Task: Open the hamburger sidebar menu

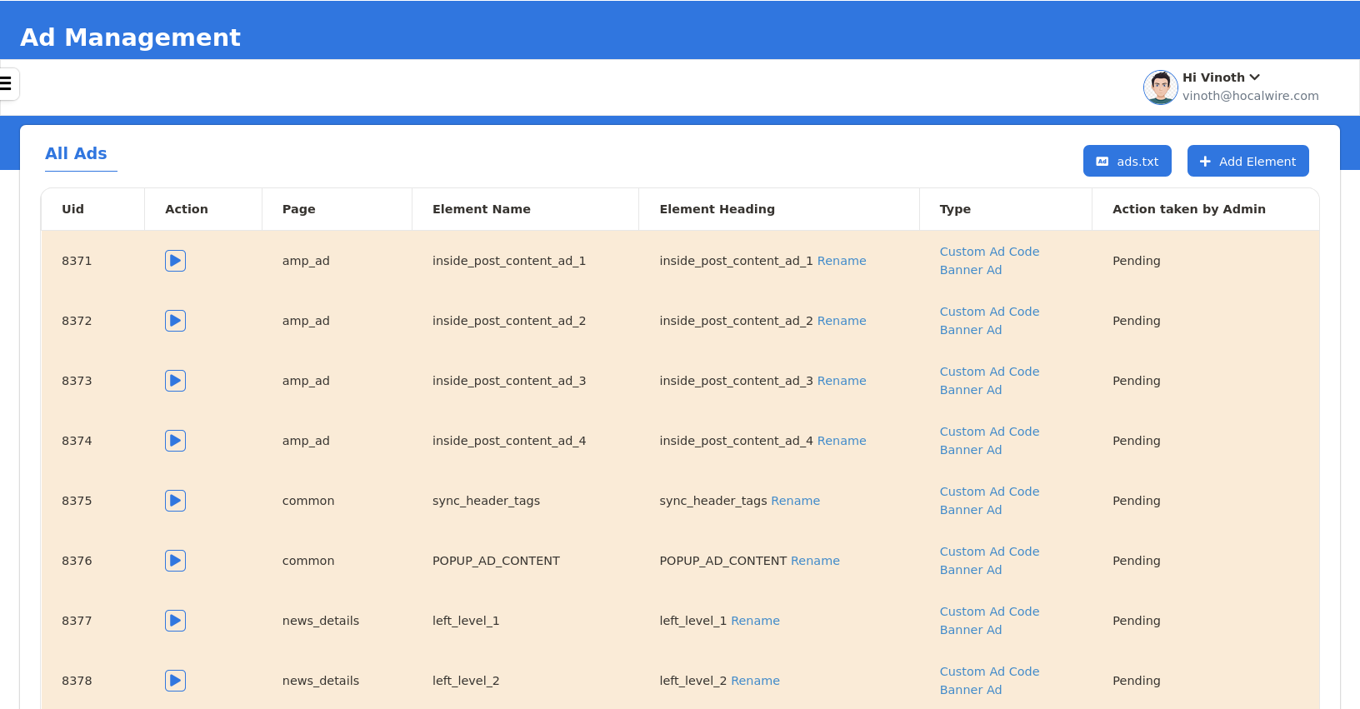Action: pyautogui.click(x=6, y=83)
